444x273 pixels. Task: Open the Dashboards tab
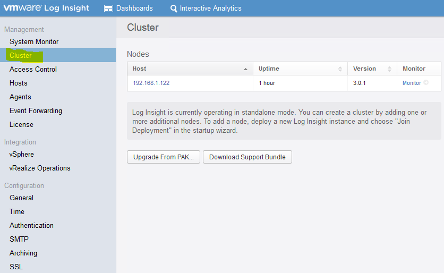pyautogui.click(x=129, y=8)
